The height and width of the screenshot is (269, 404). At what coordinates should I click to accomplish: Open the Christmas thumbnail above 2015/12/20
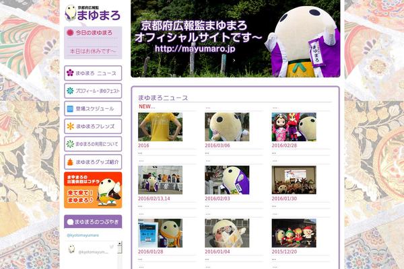tap(294, 233)
